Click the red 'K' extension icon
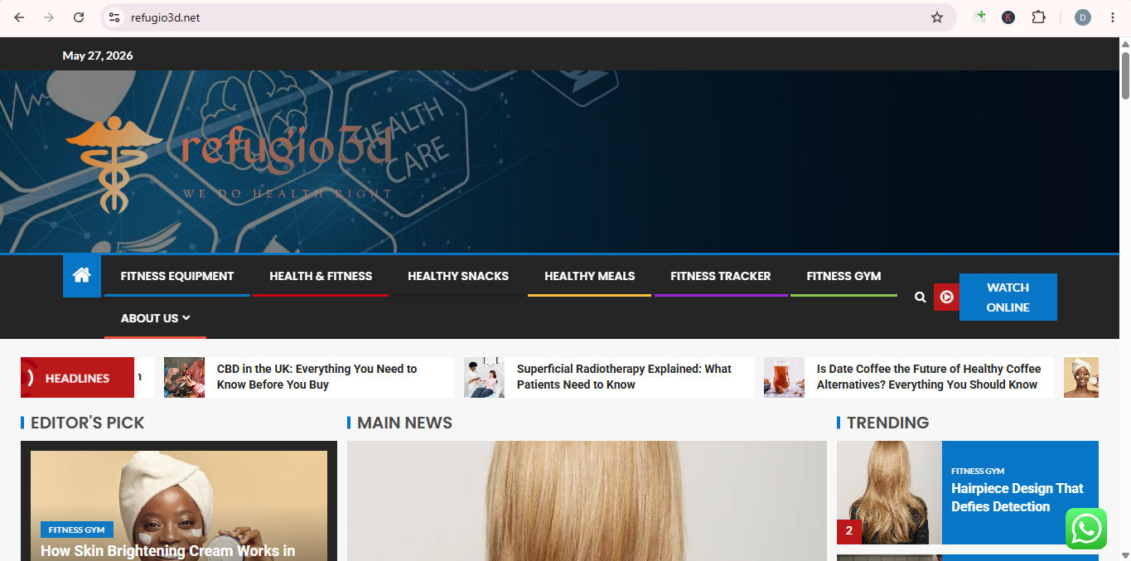The width and height of the screenshot is (1131, 561). click(x=1008, y=17)
